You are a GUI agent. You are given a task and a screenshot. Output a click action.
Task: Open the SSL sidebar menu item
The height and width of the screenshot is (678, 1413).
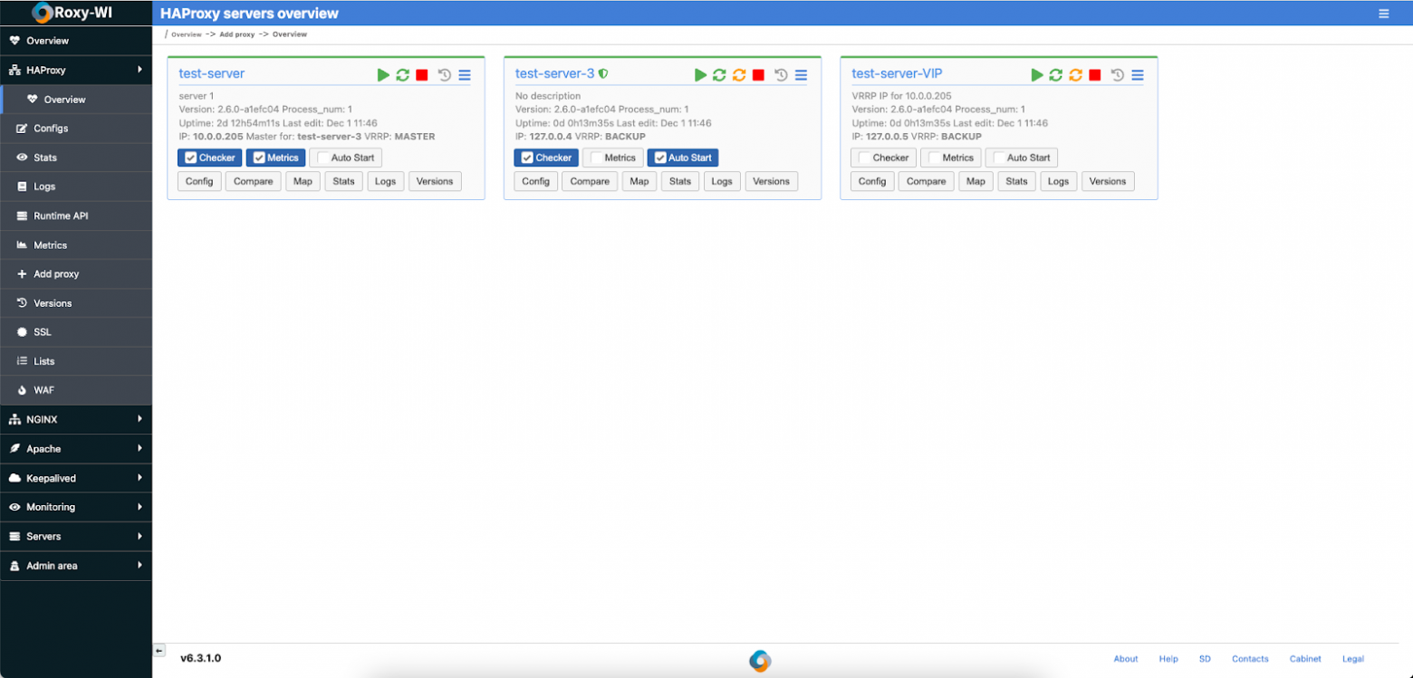[x=76, y=332]
